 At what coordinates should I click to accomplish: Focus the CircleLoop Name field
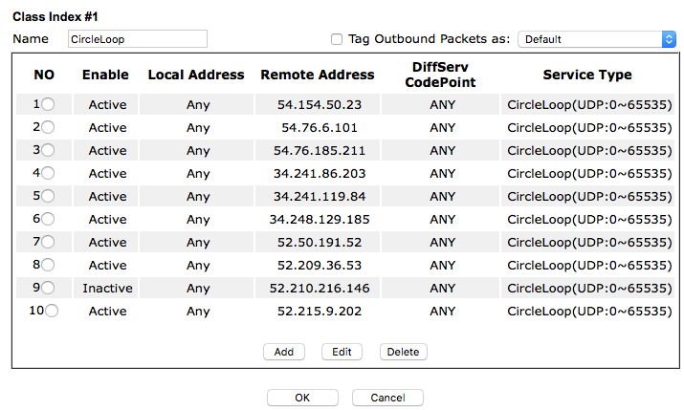138,39
